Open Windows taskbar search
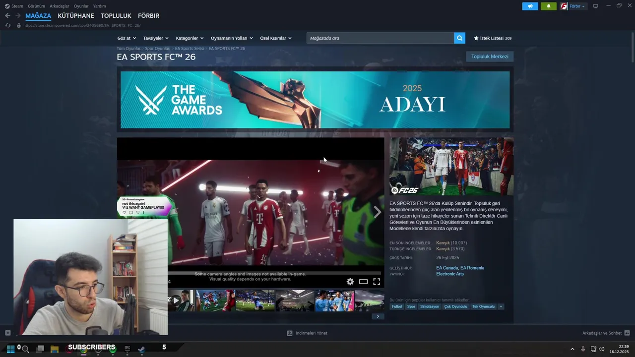635x357 pixels. coord(26,349)
